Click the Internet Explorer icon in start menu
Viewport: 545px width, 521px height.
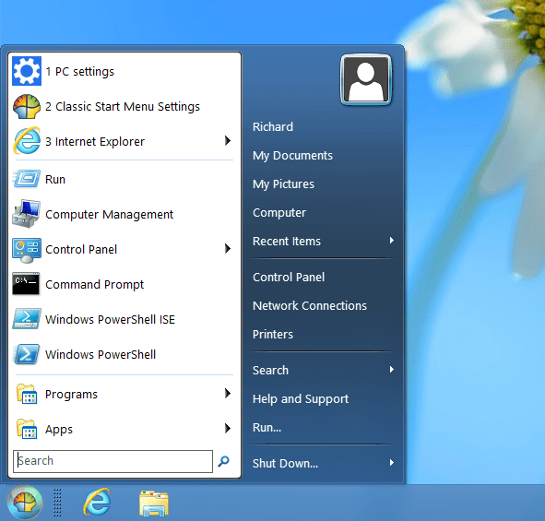click(27, 141)
